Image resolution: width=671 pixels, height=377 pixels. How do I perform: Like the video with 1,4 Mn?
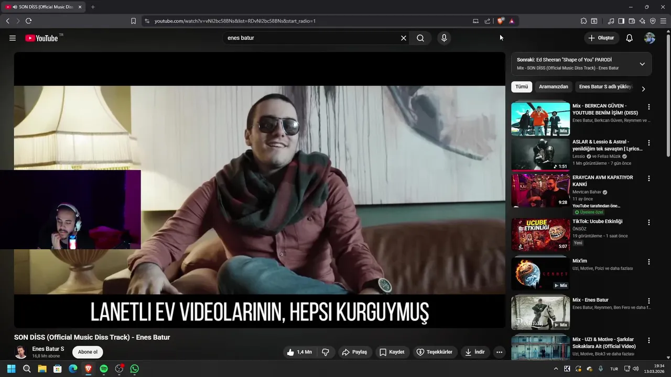pos(299,352)
